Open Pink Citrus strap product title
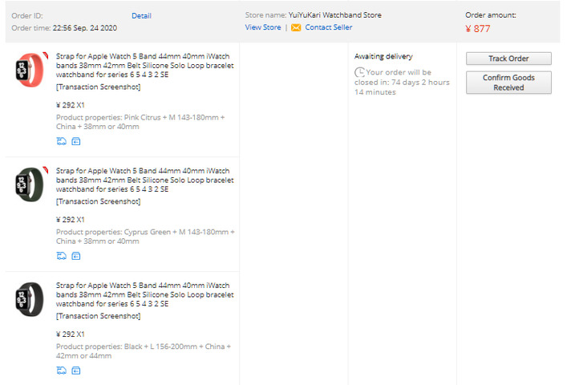This screenshot has width=567, height=385. coord(144,66)
